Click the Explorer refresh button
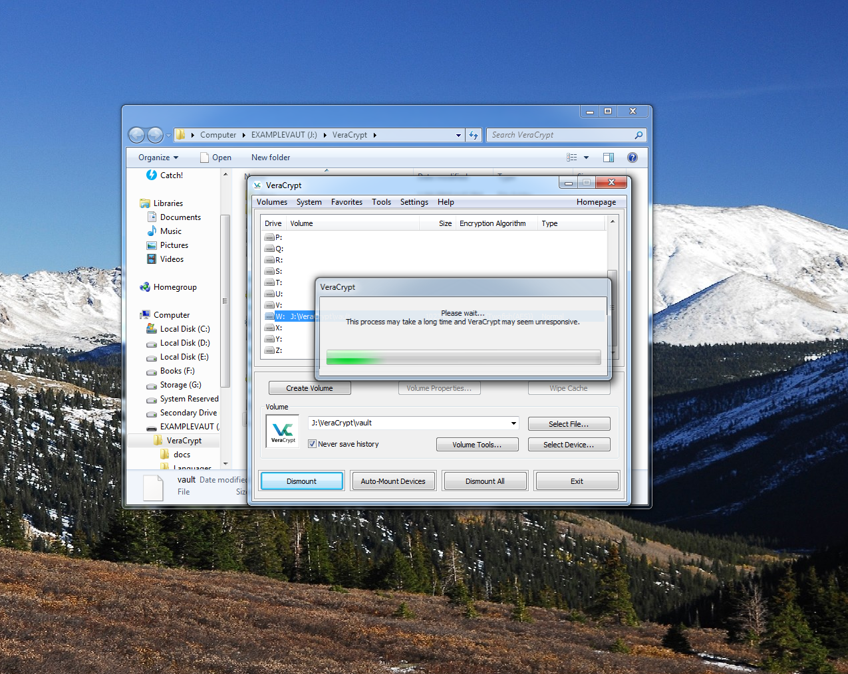Image resolution: width=848 pixels, height=674 pixels. pos(474,135)
